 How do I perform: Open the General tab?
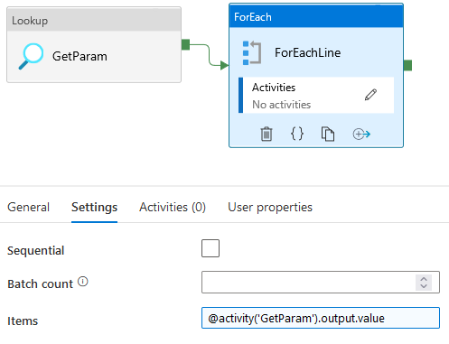coord(28,207)
